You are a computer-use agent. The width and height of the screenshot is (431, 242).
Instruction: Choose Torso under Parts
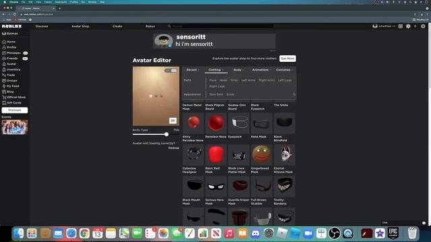234,81
